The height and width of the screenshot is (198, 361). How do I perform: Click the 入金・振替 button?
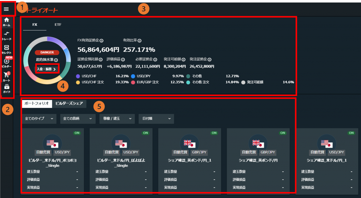click(x=47, y=69)
